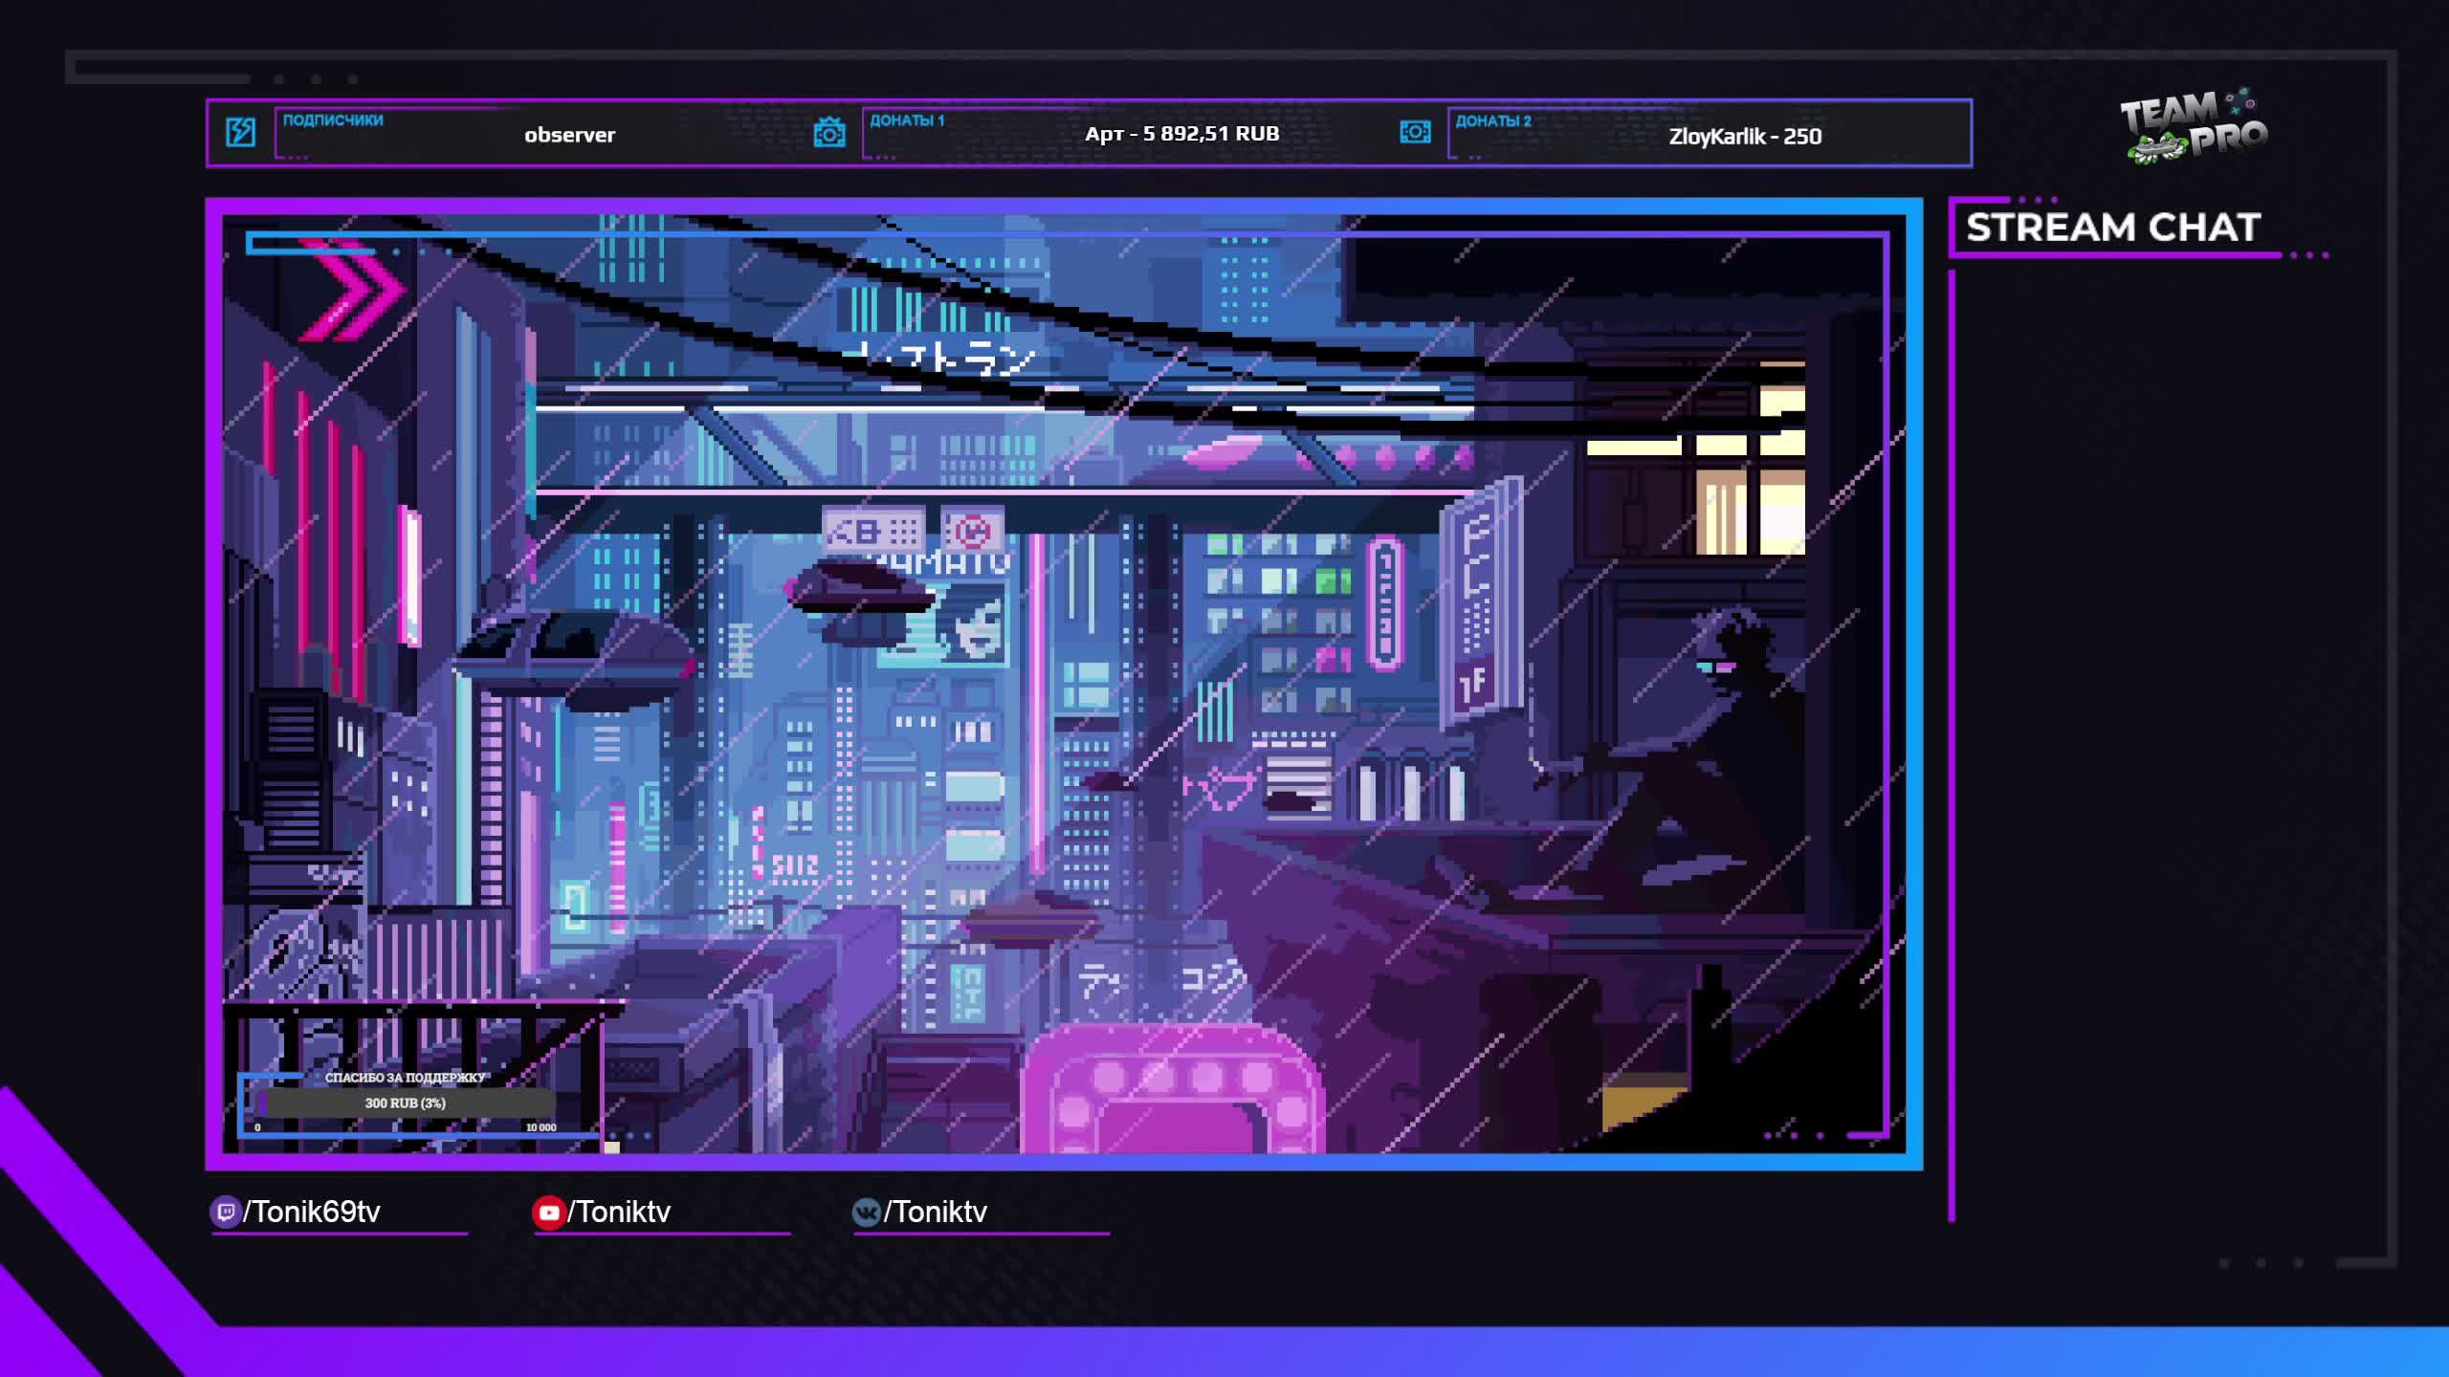Select the ПОДПИСЧИКИ label
This screenshot has height=1377, width=2449.
[x=333, y=120]
